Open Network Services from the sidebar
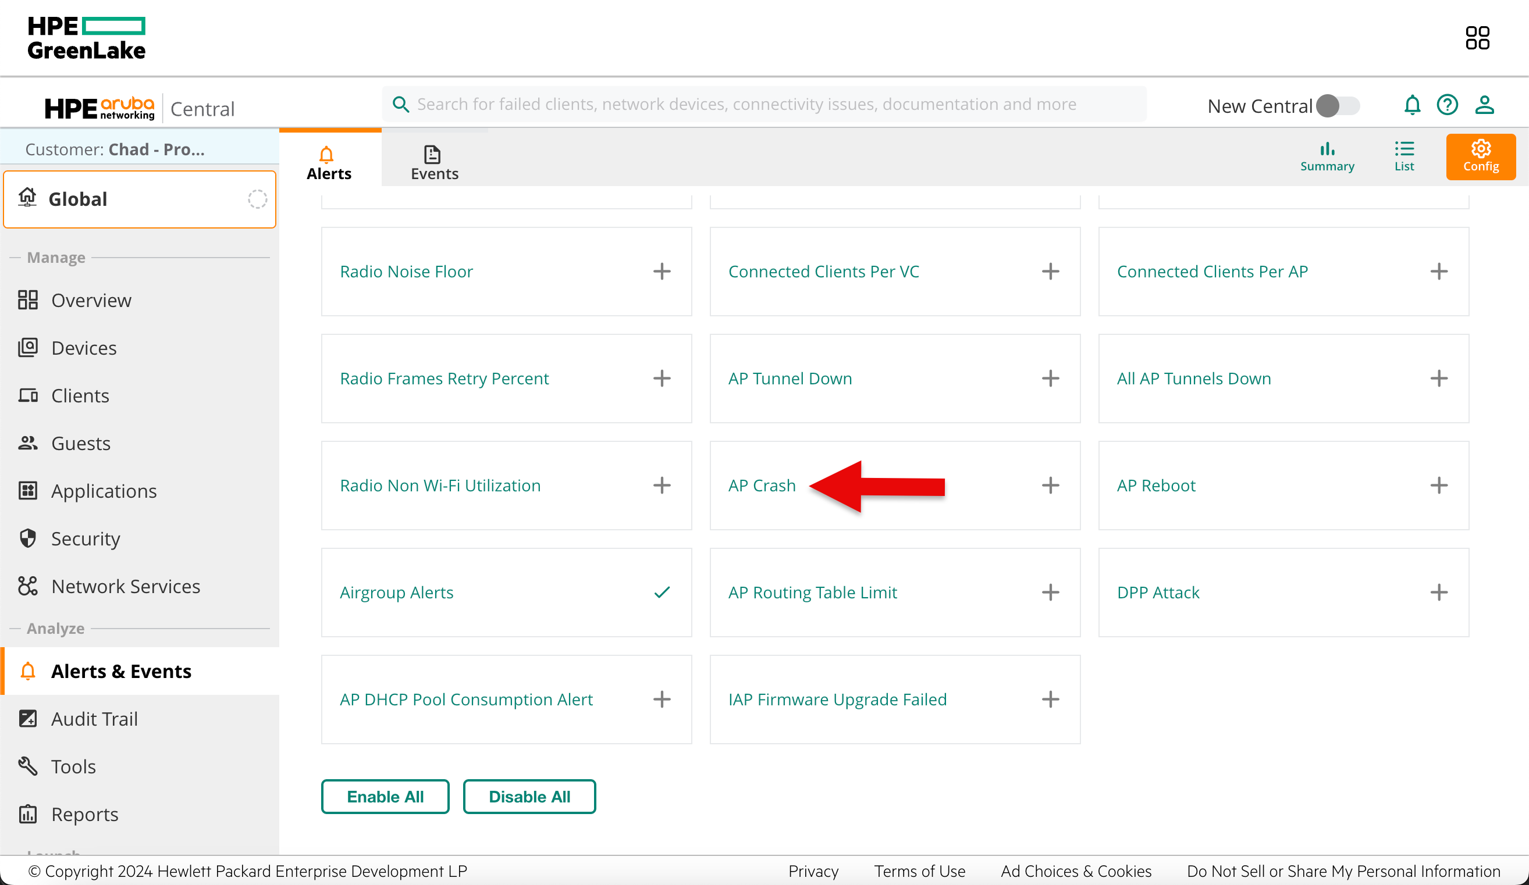 126,586
